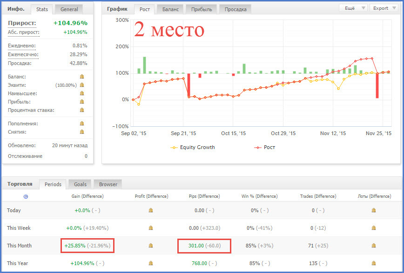Click the Ежемесячно label link

(23, 54)
